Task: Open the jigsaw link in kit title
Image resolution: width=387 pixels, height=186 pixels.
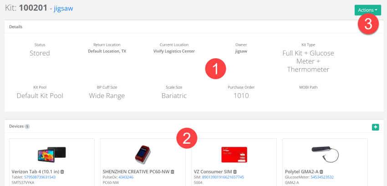Action: tap(63, 9)
